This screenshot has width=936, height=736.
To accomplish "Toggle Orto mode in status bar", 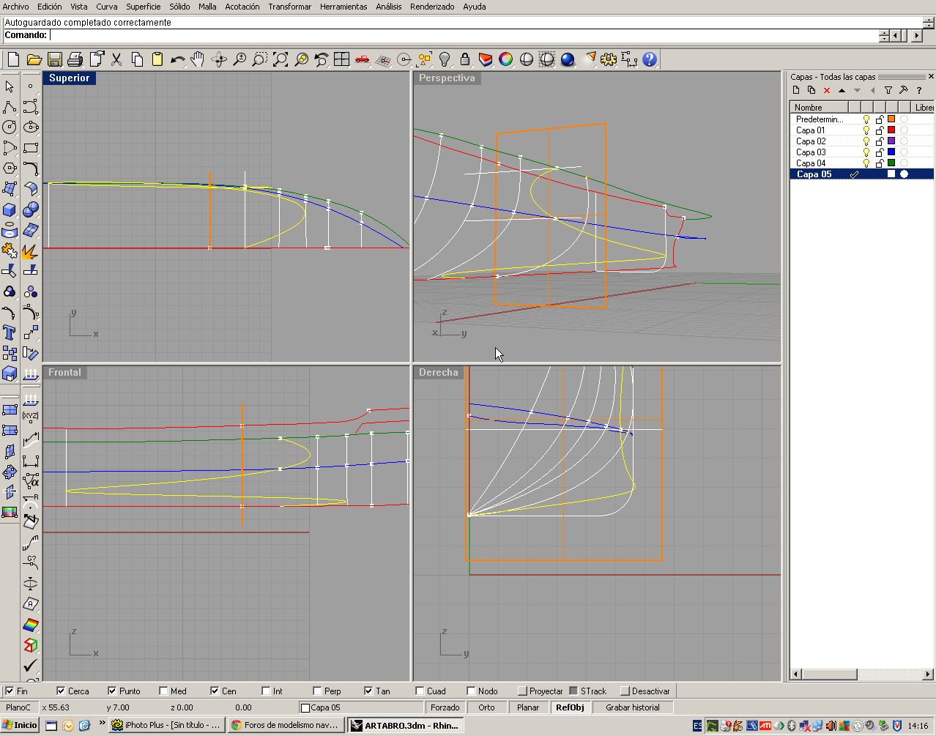I will [x=486, y=707].
